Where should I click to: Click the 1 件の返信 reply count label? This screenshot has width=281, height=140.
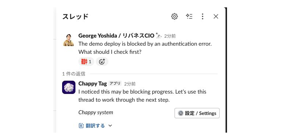(74, 74)
